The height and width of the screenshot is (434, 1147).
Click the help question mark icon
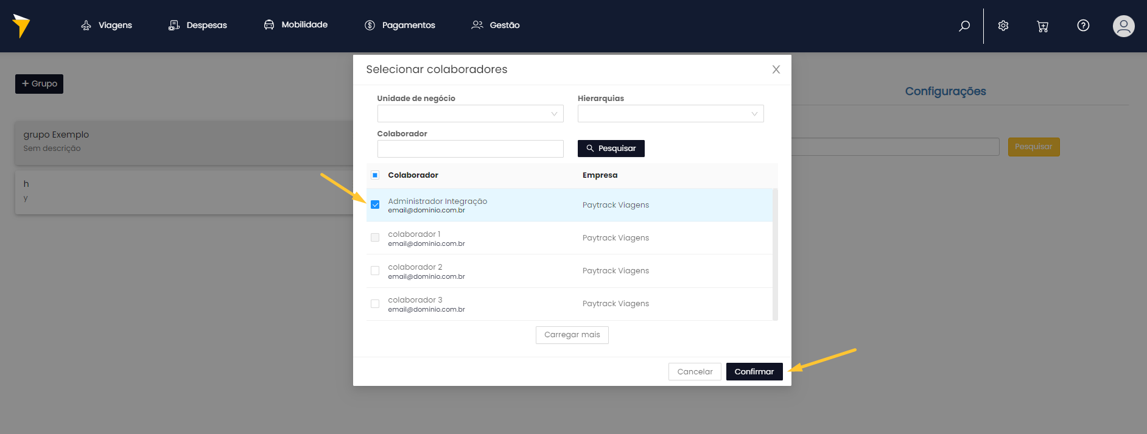click(1083, 26)
